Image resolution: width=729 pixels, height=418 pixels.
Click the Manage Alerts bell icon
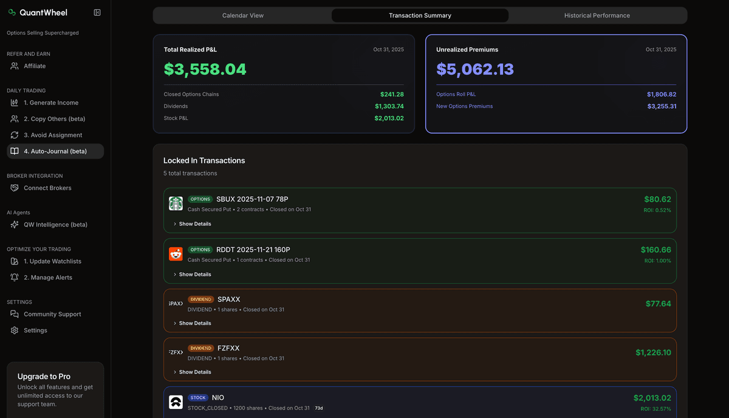[15, 277]
